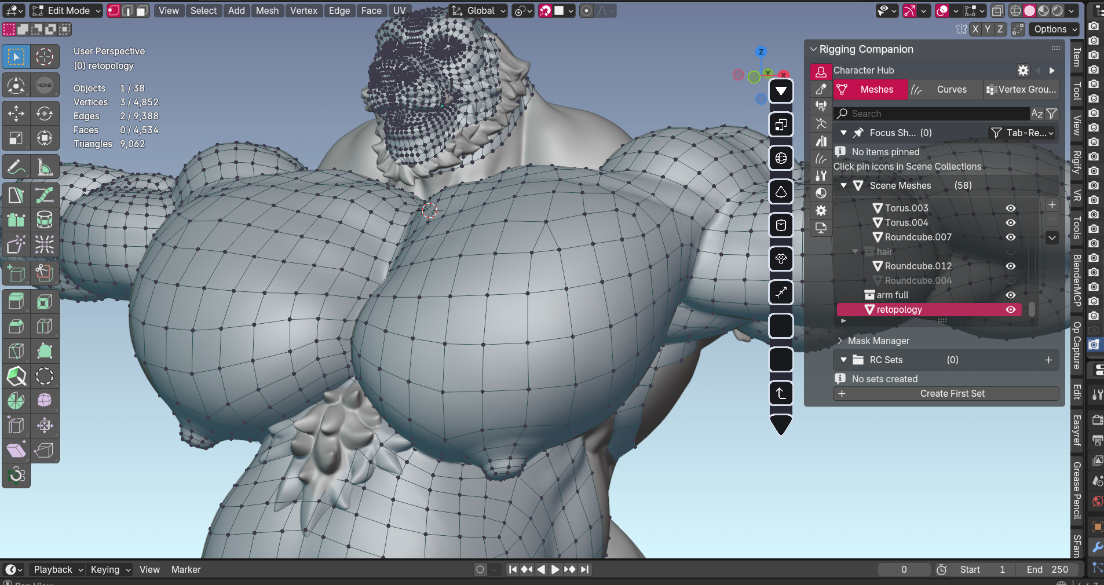Open the viewport Options button
This screenshot has width=1104, height=585.
coord(1055,29)
